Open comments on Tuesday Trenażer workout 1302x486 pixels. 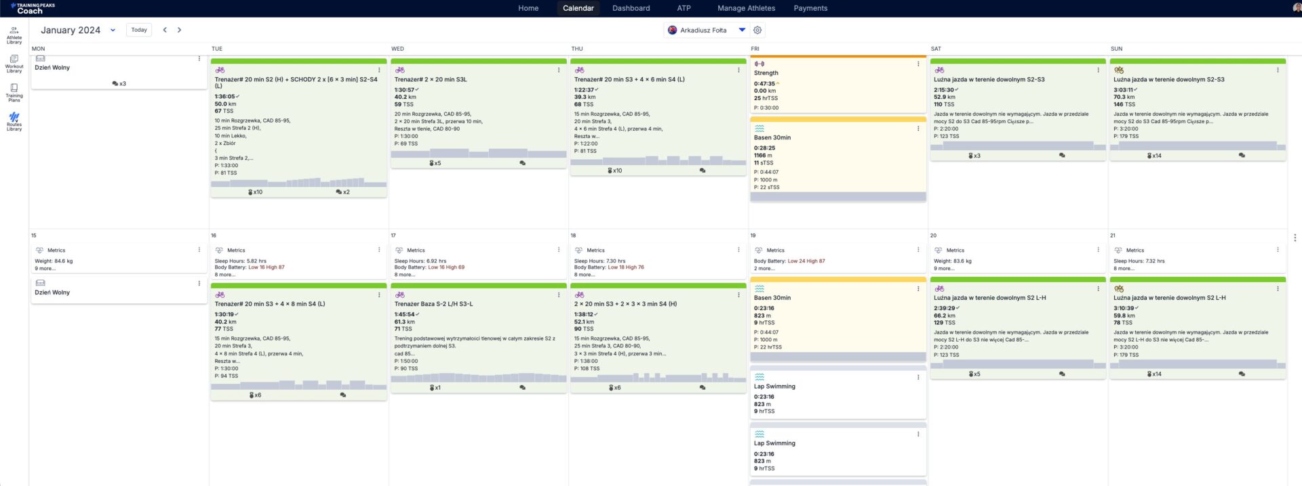pos(342,192)
